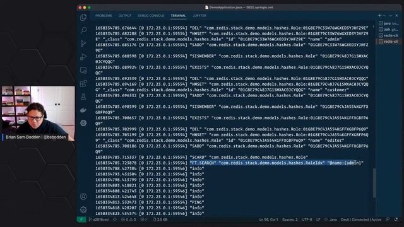Click the terminal vertical scrollbar thumb
The height and width of the screenshot is (227, 404).
pos(374,183)
